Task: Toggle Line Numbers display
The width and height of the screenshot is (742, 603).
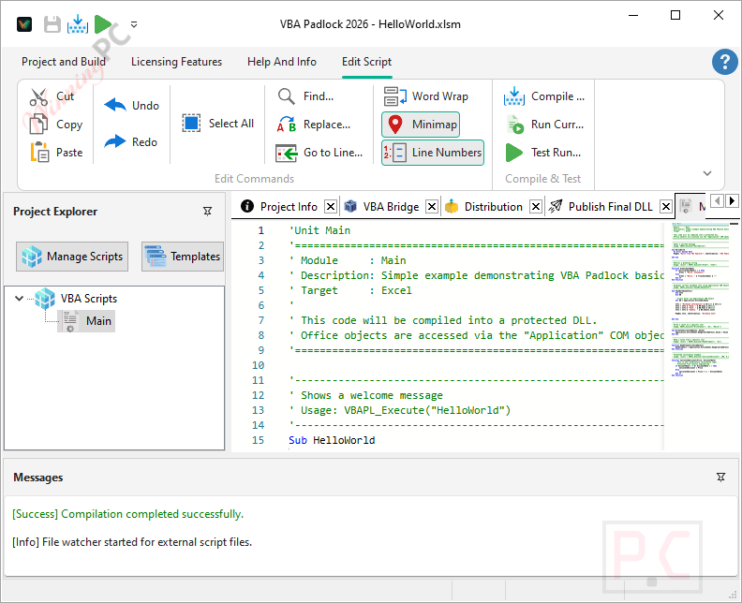Action: 433,153
